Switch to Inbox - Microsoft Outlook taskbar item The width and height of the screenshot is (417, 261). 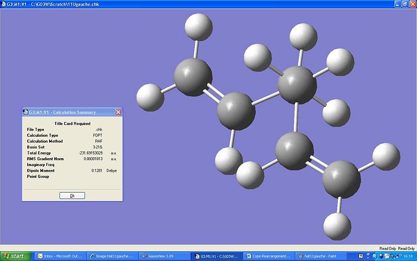tap(59, 256)
